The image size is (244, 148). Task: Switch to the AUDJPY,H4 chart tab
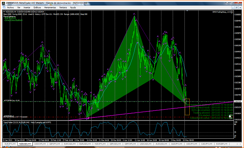coord(176,144)
